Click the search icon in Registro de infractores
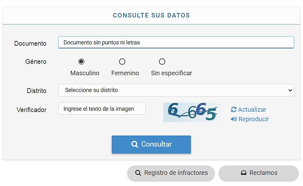303x186 pixels. (138, 173)
